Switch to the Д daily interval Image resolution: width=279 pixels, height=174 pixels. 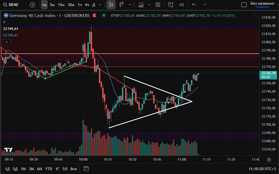93,5
